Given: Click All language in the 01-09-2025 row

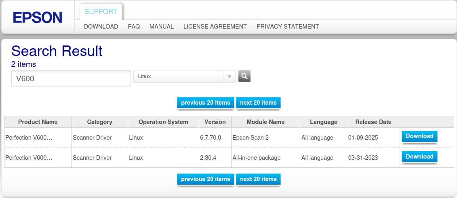Looking at the screenshot, I should click(x=317, y=138).
